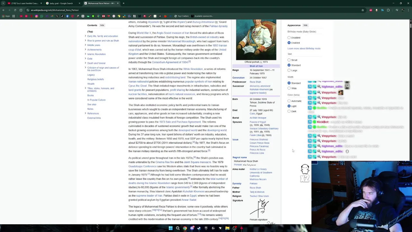
Task: Open the Ruhollah Khomeini link in infobox
Action: 259,89
